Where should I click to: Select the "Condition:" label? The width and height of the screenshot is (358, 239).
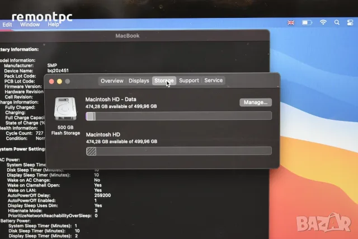click(17, 138)
